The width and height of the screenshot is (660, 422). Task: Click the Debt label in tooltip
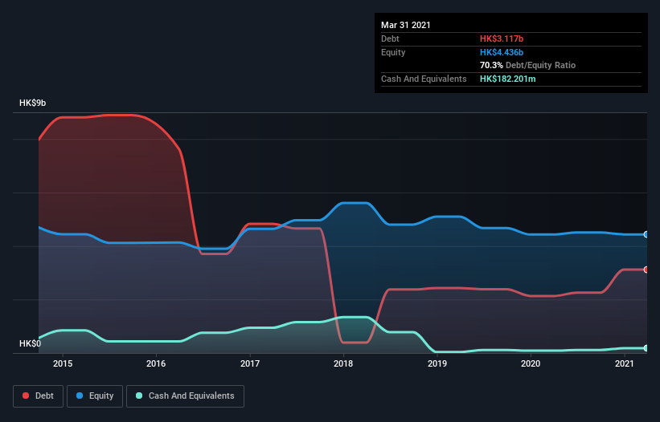point(390,39)
